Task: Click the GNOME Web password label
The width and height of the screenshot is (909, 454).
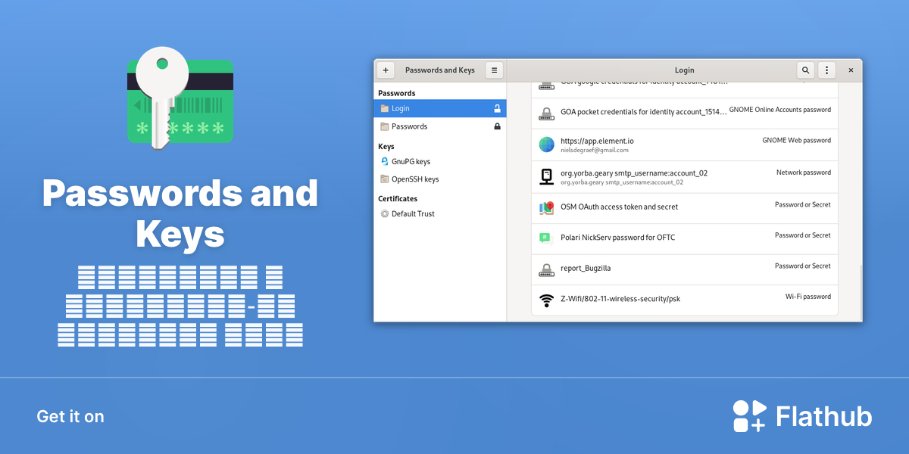Action: 796,140
